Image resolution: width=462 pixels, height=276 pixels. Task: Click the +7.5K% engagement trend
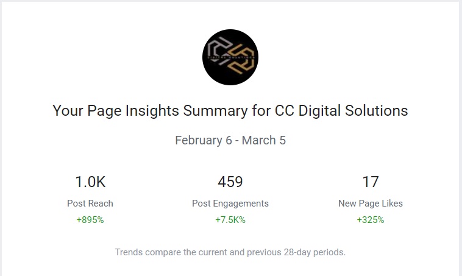[230, 220]
